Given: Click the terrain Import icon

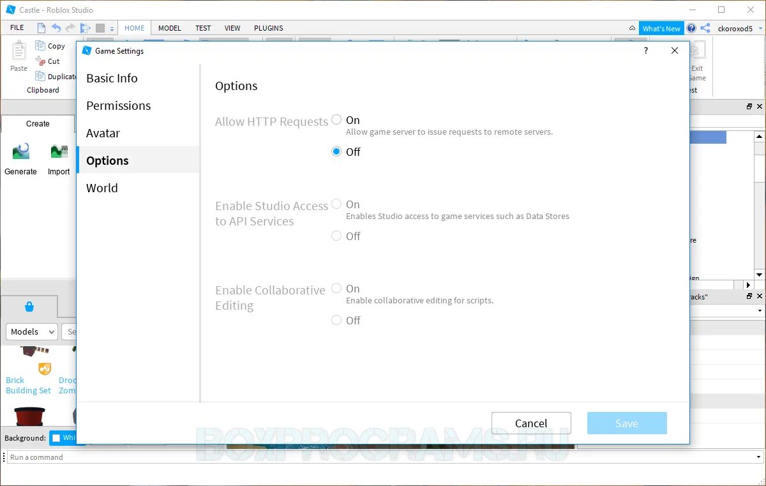Looking at the screenshot, I should 59,151.
